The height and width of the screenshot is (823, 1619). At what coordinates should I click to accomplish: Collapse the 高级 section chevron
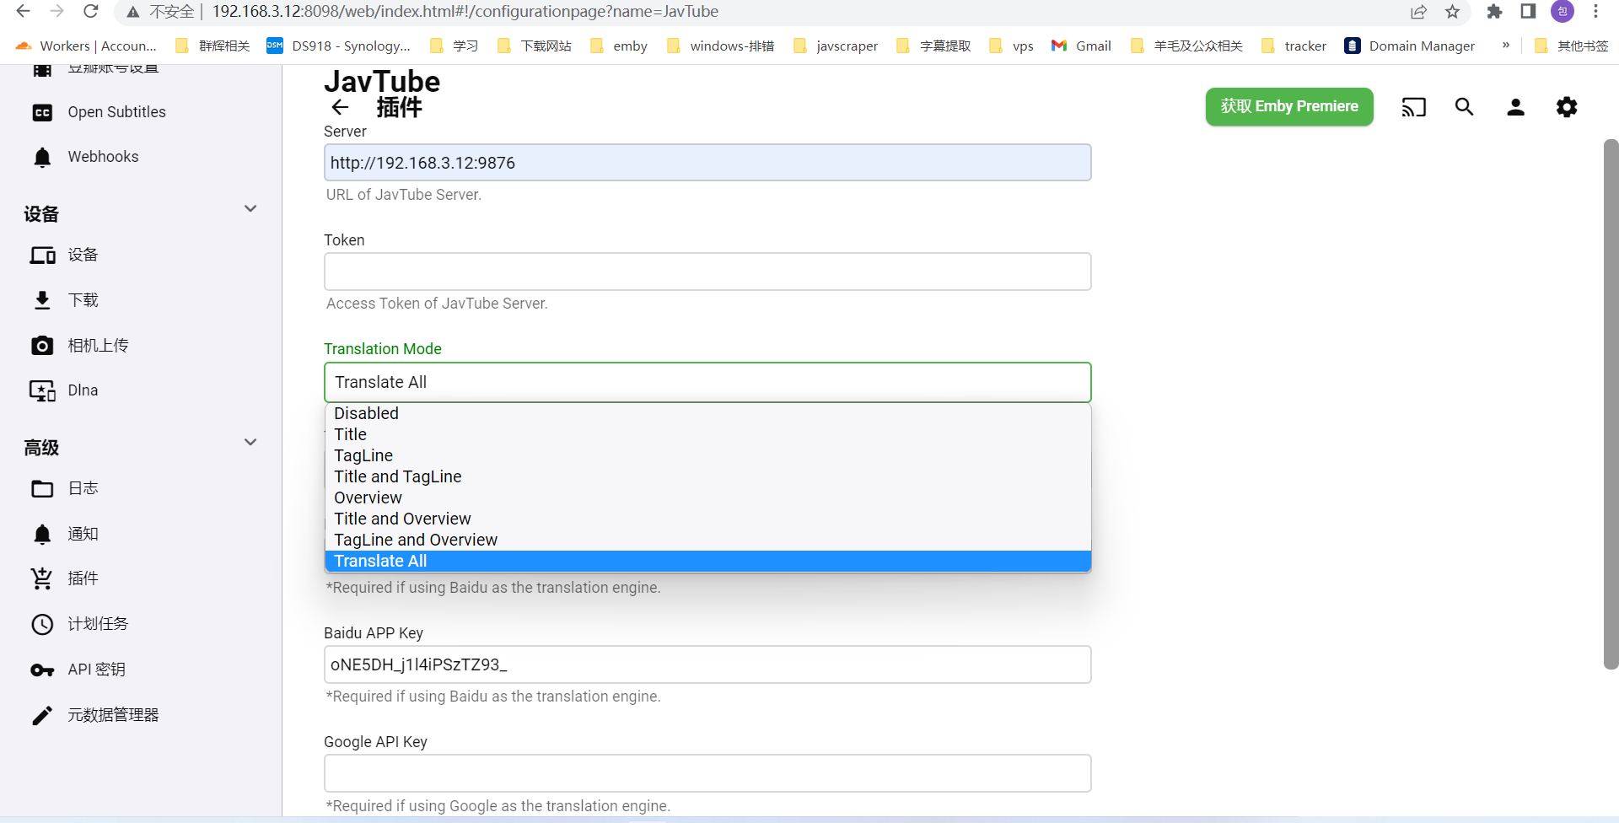pos(250,443)
